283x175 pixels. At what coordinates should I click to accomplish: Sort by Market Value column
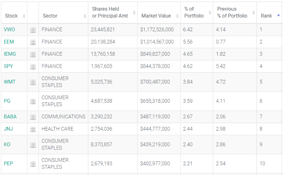click(x=156, y=16)
